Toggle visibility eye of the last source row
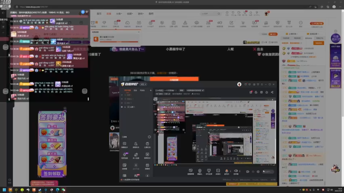344x193 pixels. click(x=122, y=107)
